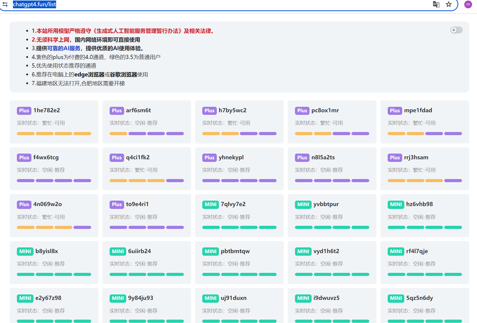Image resolution: width=477 pixels, height=323 pixels.
Task: Open the Plus channel 1he782e2
Action: pyautogui.click(x=54, y=122)
